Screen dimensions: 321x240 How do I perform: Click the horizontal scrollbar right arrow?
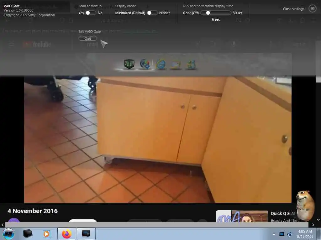click(x=313, y=225)
